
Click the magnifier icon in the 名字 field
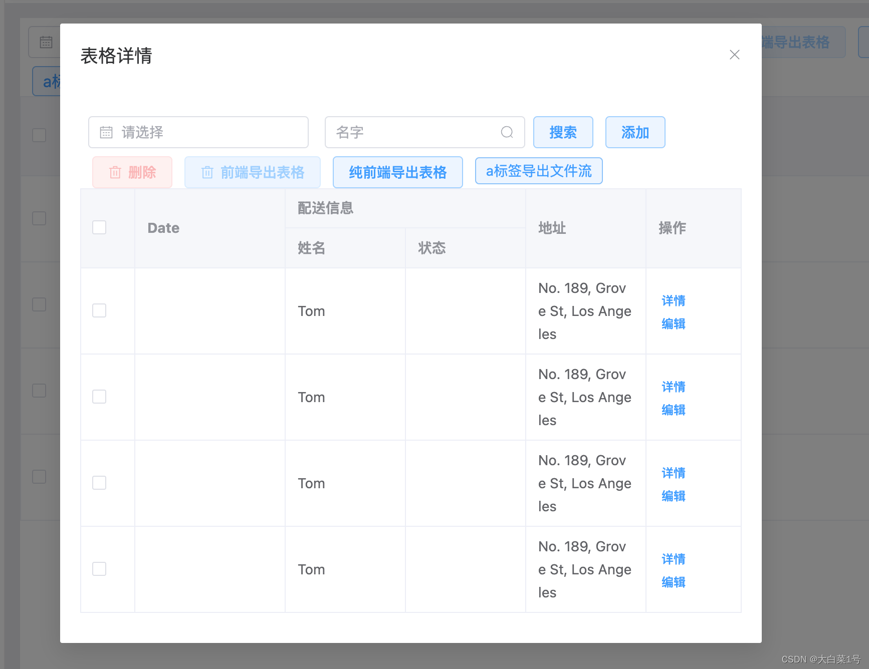pyautogui.click(x=507, y=132)
